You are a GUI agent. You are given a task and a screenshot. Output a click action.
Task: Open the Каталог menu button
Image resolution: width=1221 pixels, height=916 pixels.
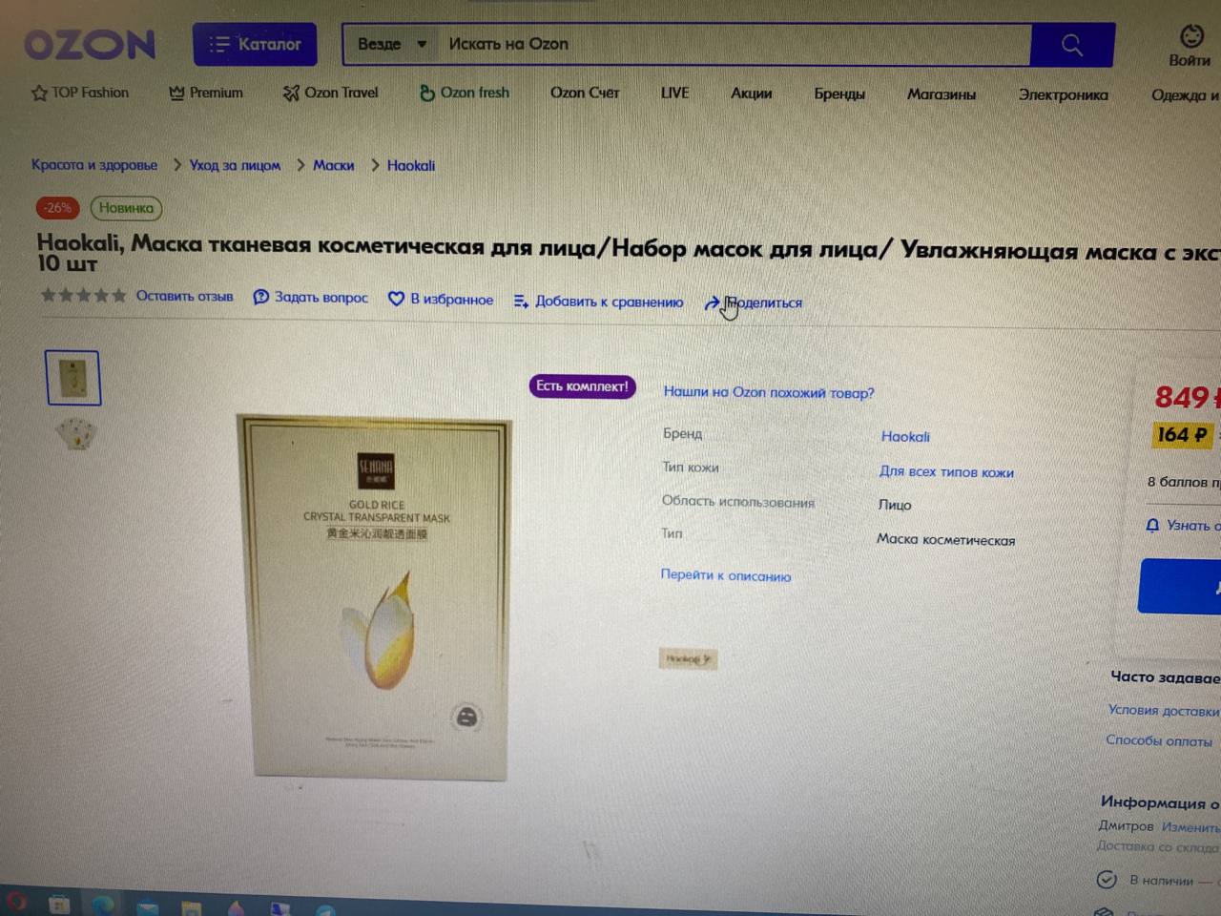click(x=255, y=44)
